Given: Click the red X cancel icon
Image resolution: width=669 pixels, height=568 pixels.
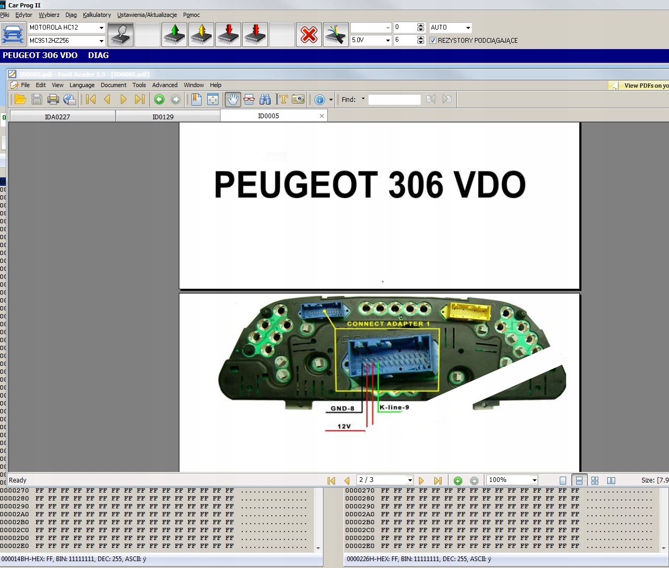Looking at the screenshot, I should 309,35.
